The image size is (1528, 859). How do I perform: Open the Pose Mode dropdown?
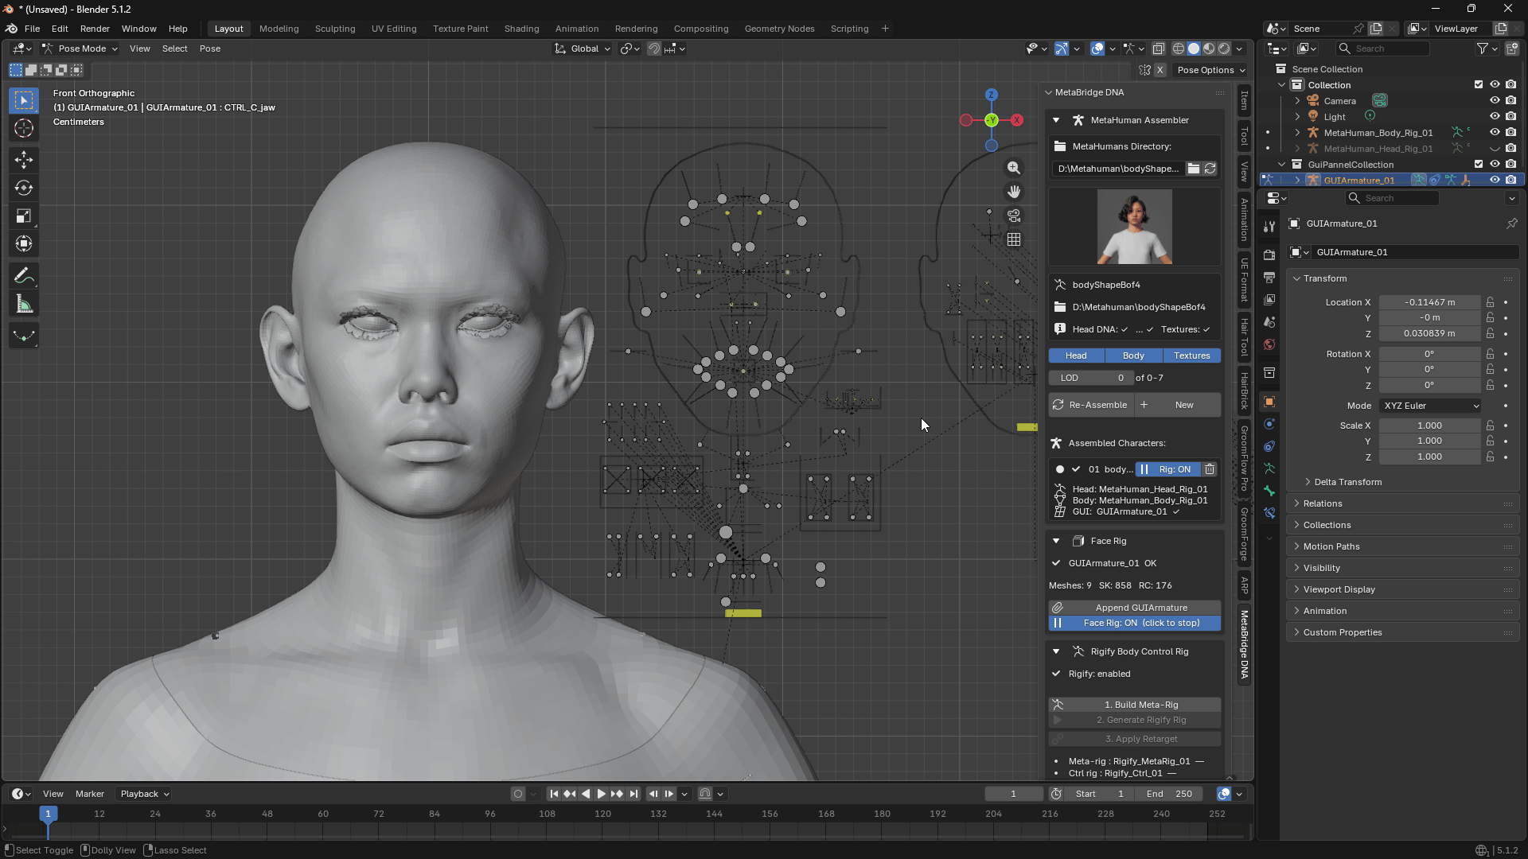(80, 49)
